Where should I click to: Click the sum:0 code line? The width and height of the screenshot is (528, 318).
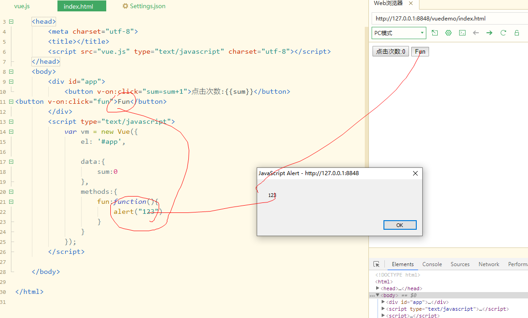pos(108,172)
